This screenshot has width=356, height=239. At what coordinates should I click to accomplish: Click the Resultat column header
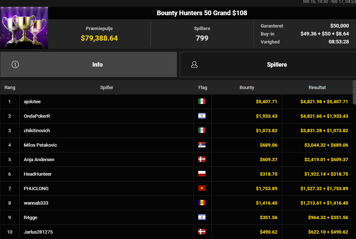click(x=317, y=87)
